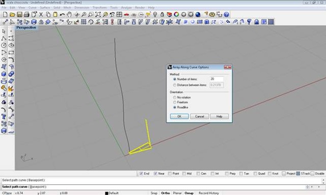Click the color wheel render icon
The width and height of the screenshot is (326, 195).
[176, 15]
